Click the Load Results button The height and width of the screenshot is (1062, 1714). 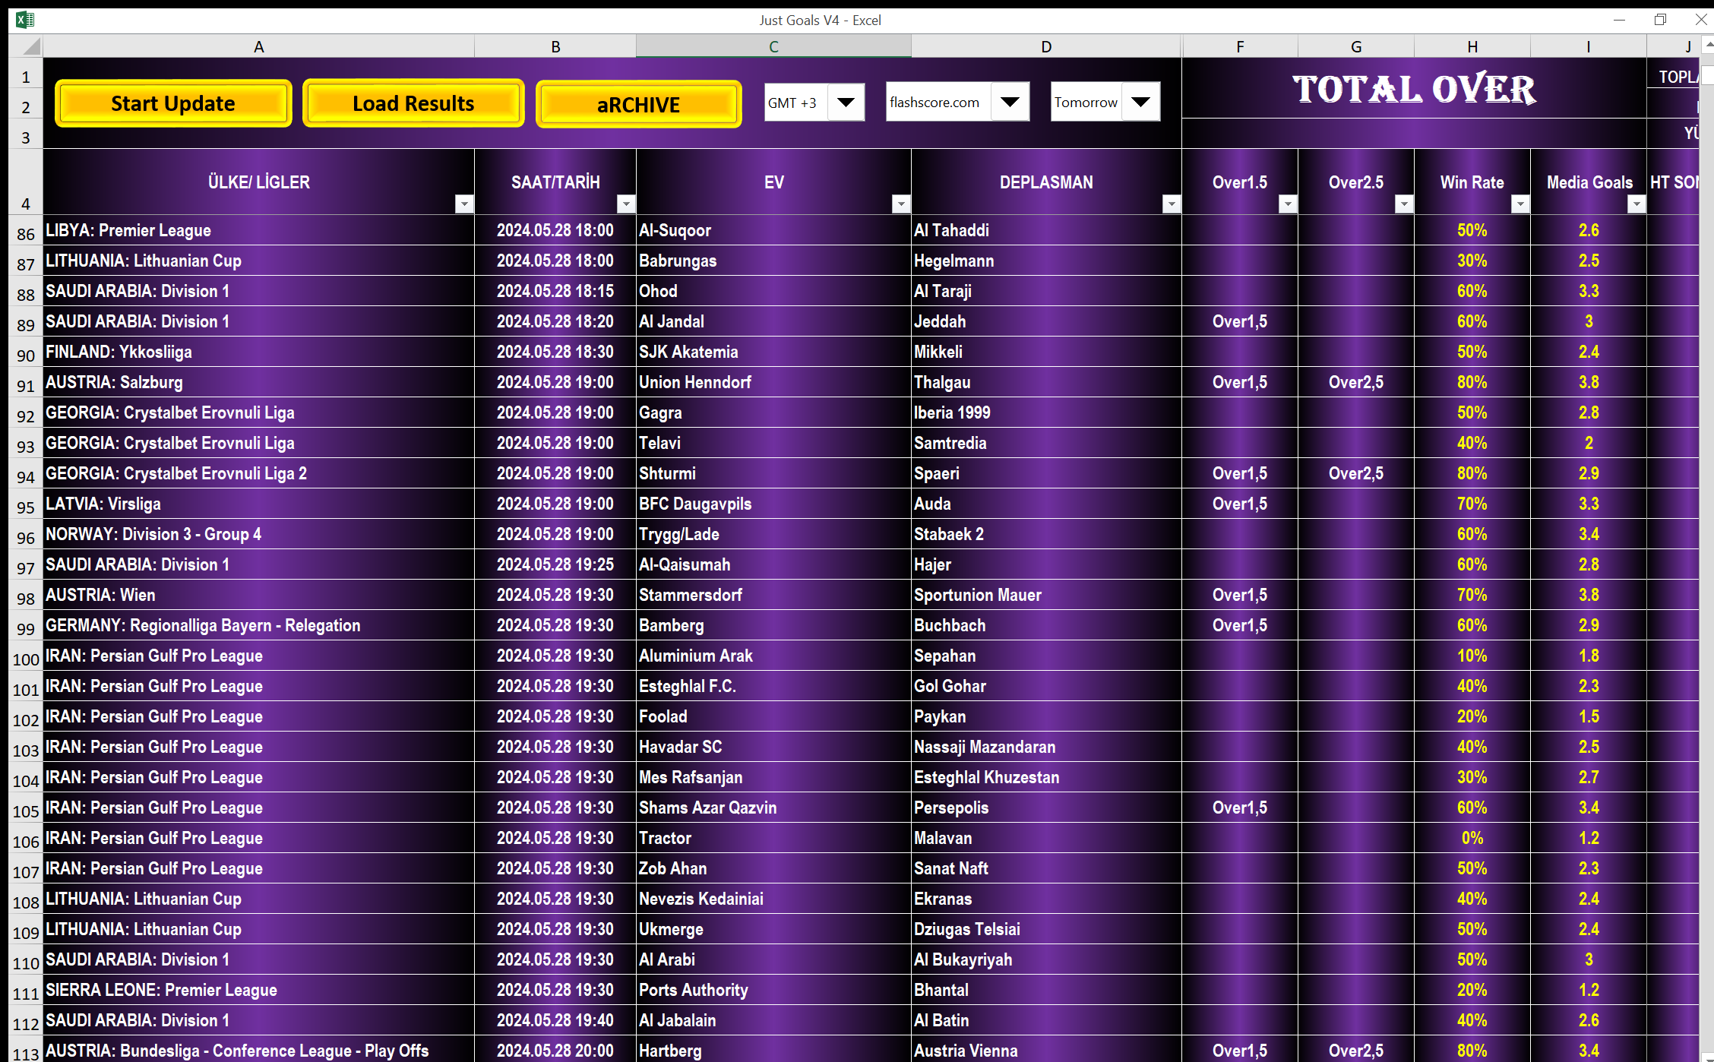413,103
